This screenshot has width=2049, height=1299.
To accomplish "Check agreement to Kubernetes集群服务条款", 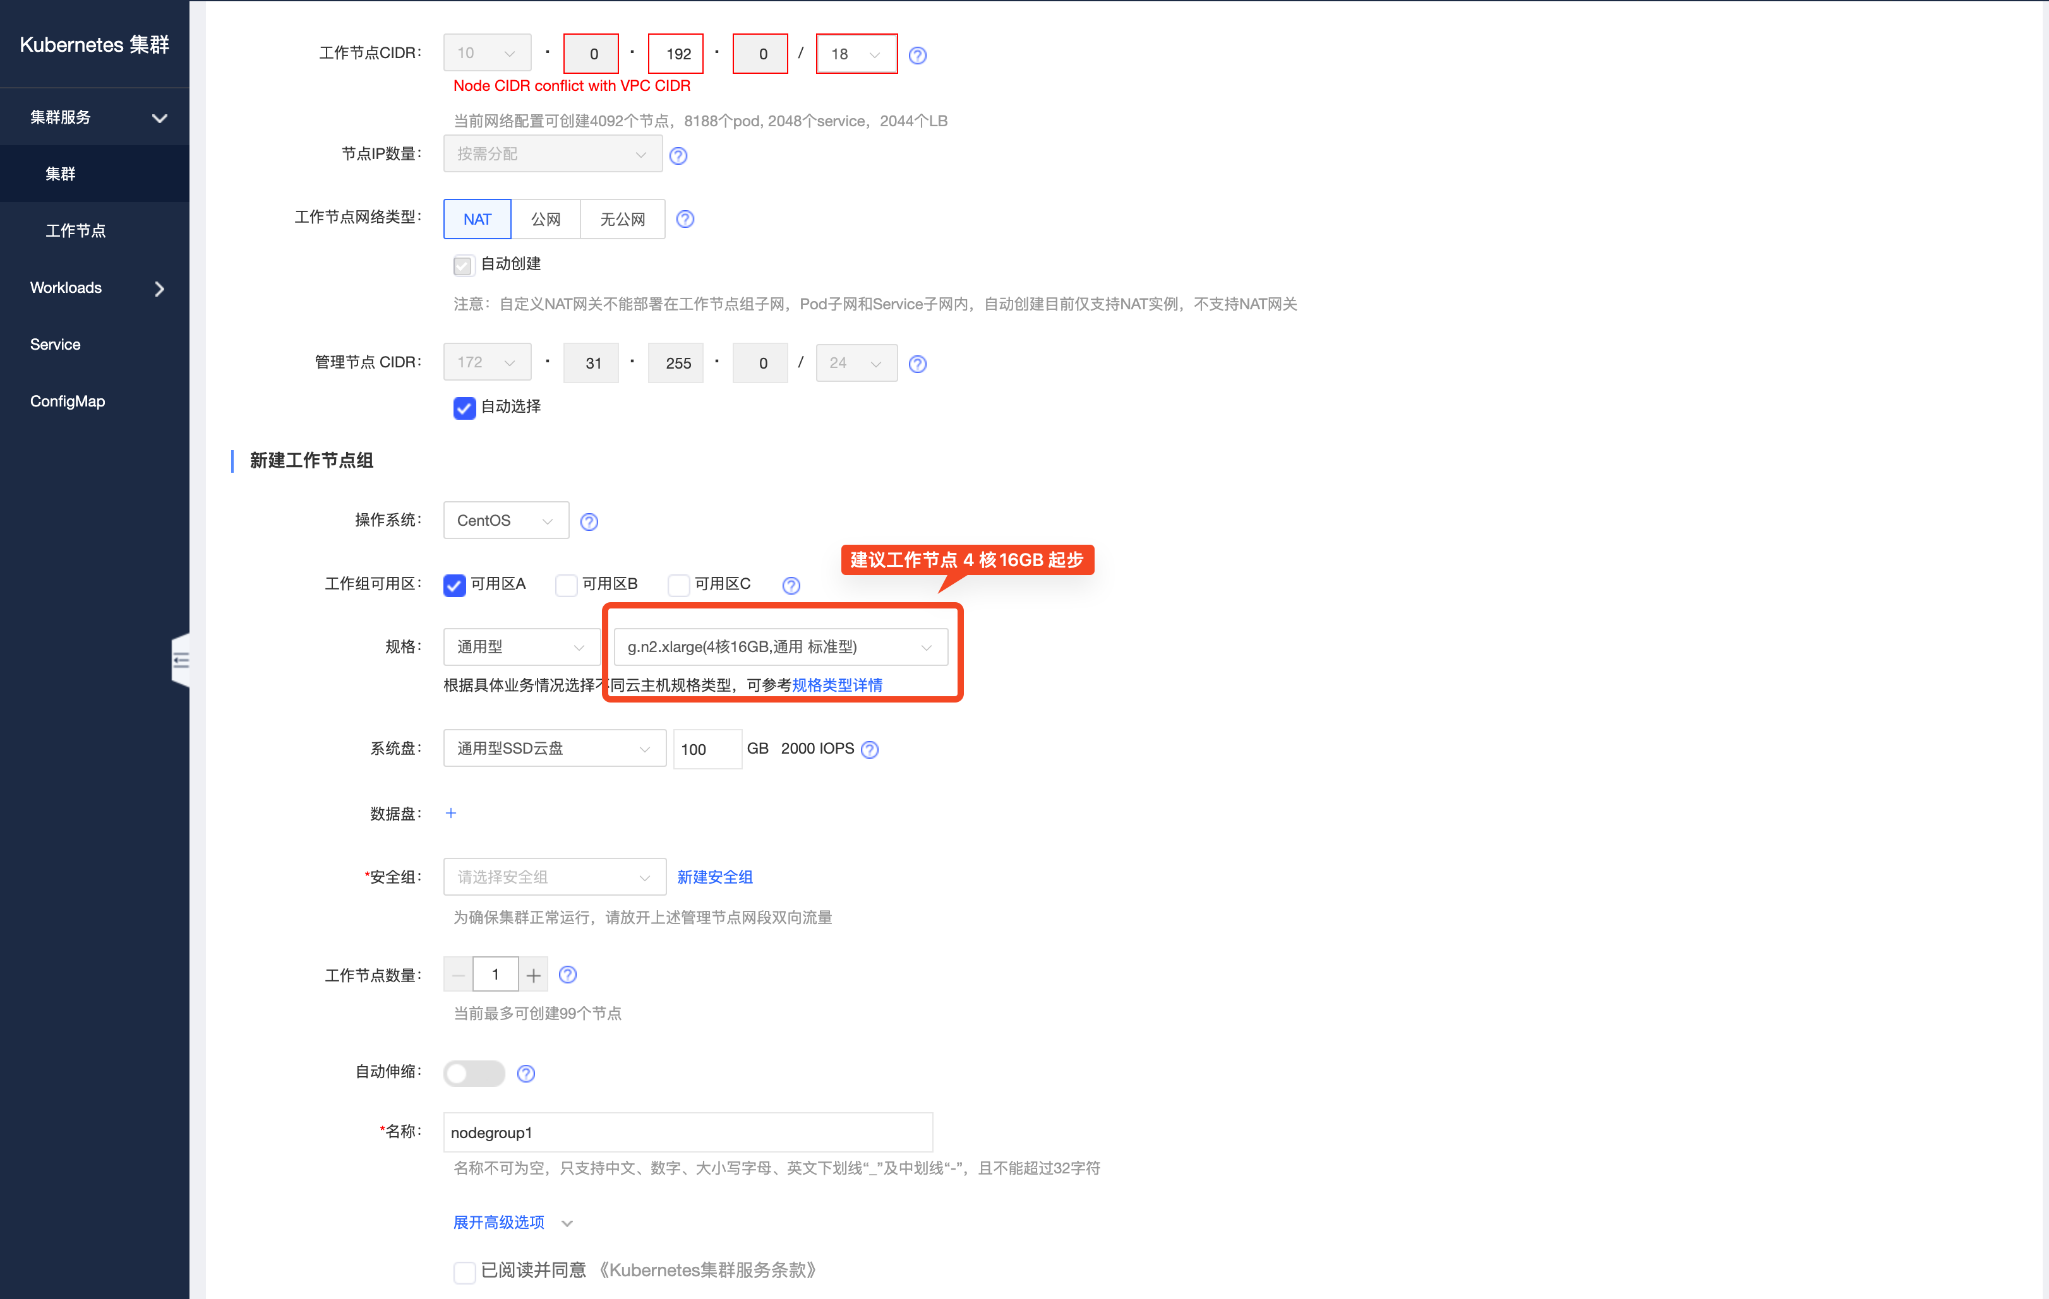I will [464, 1271].
